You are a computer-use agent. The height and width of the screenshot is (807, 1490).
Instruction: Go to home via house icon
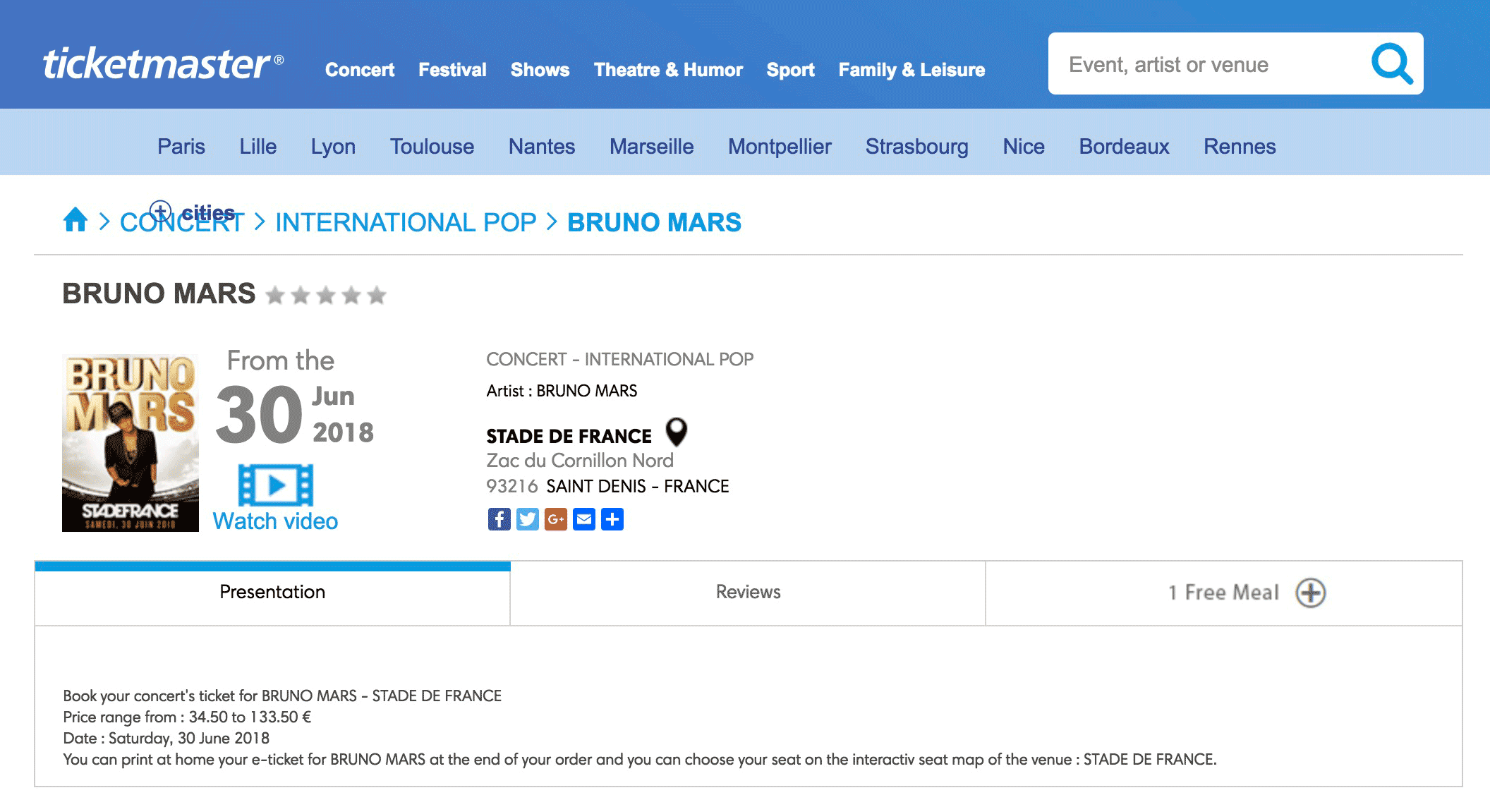click(x=75, y=219)
